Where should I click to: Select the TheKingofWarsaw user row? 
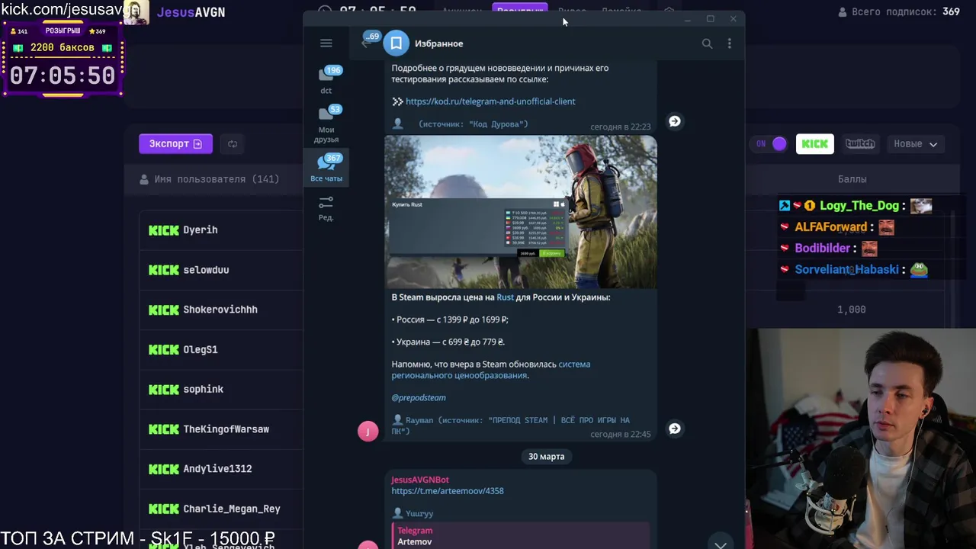tap(221, 429)
